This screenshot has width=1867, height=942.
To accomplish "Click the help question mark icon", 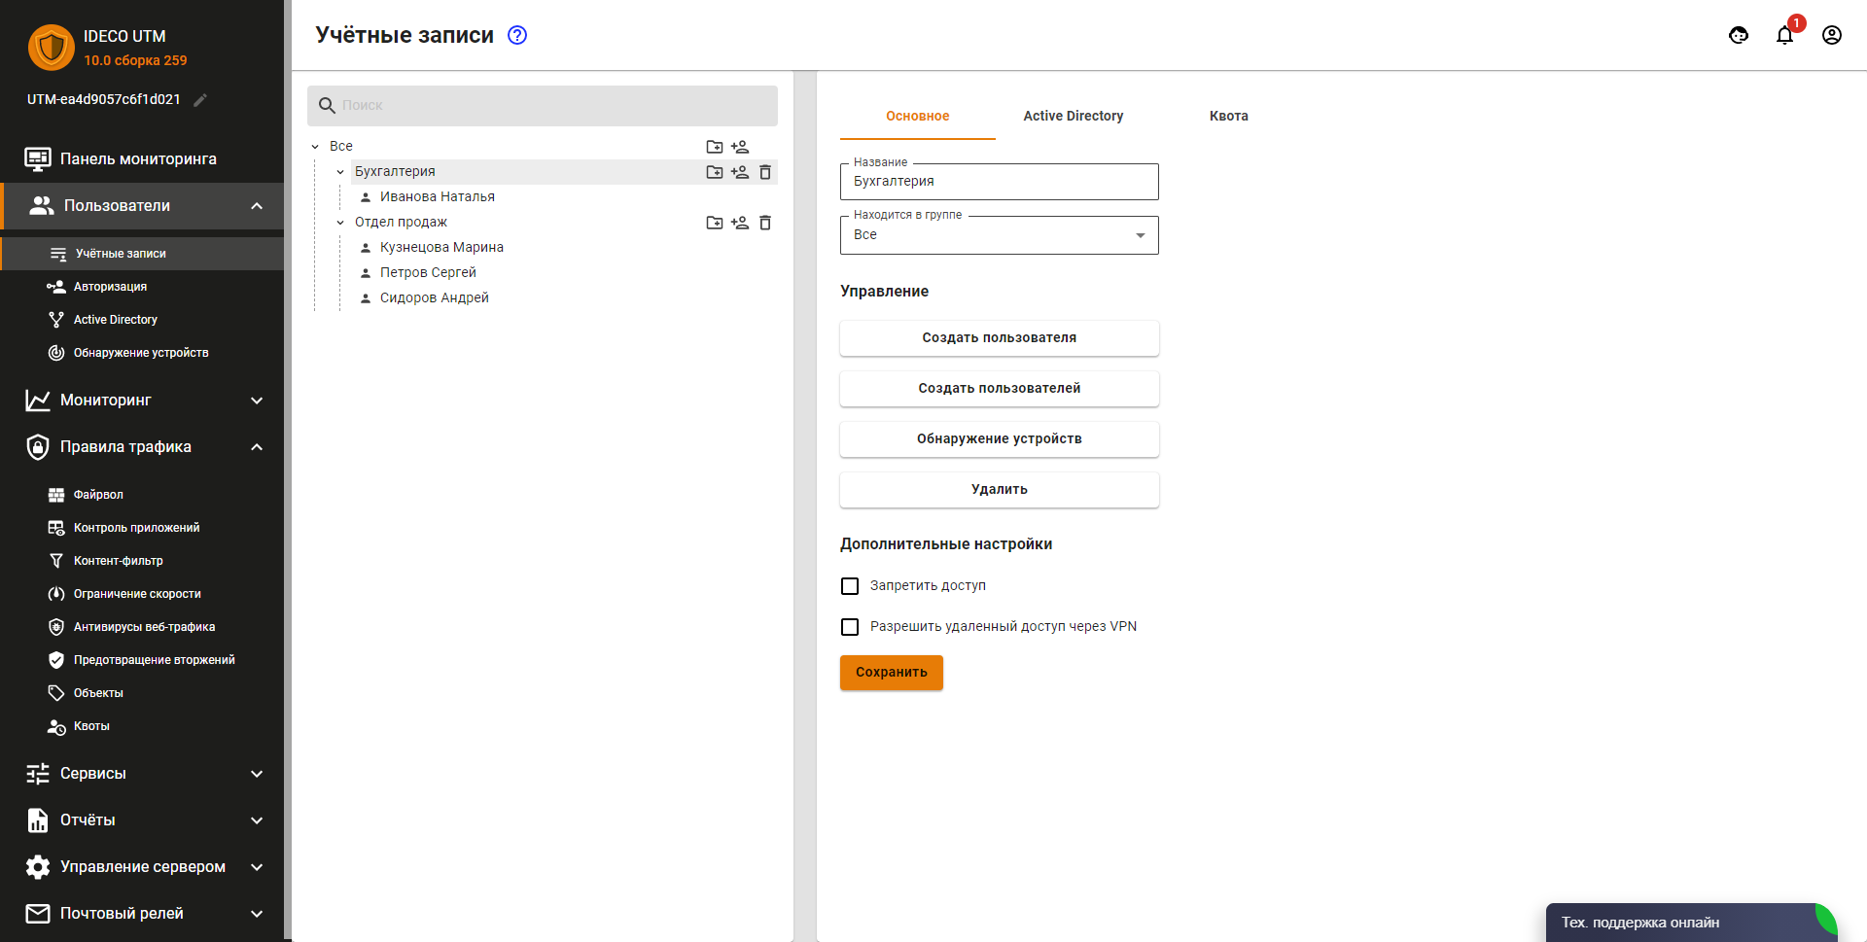I will click(517, 35).
